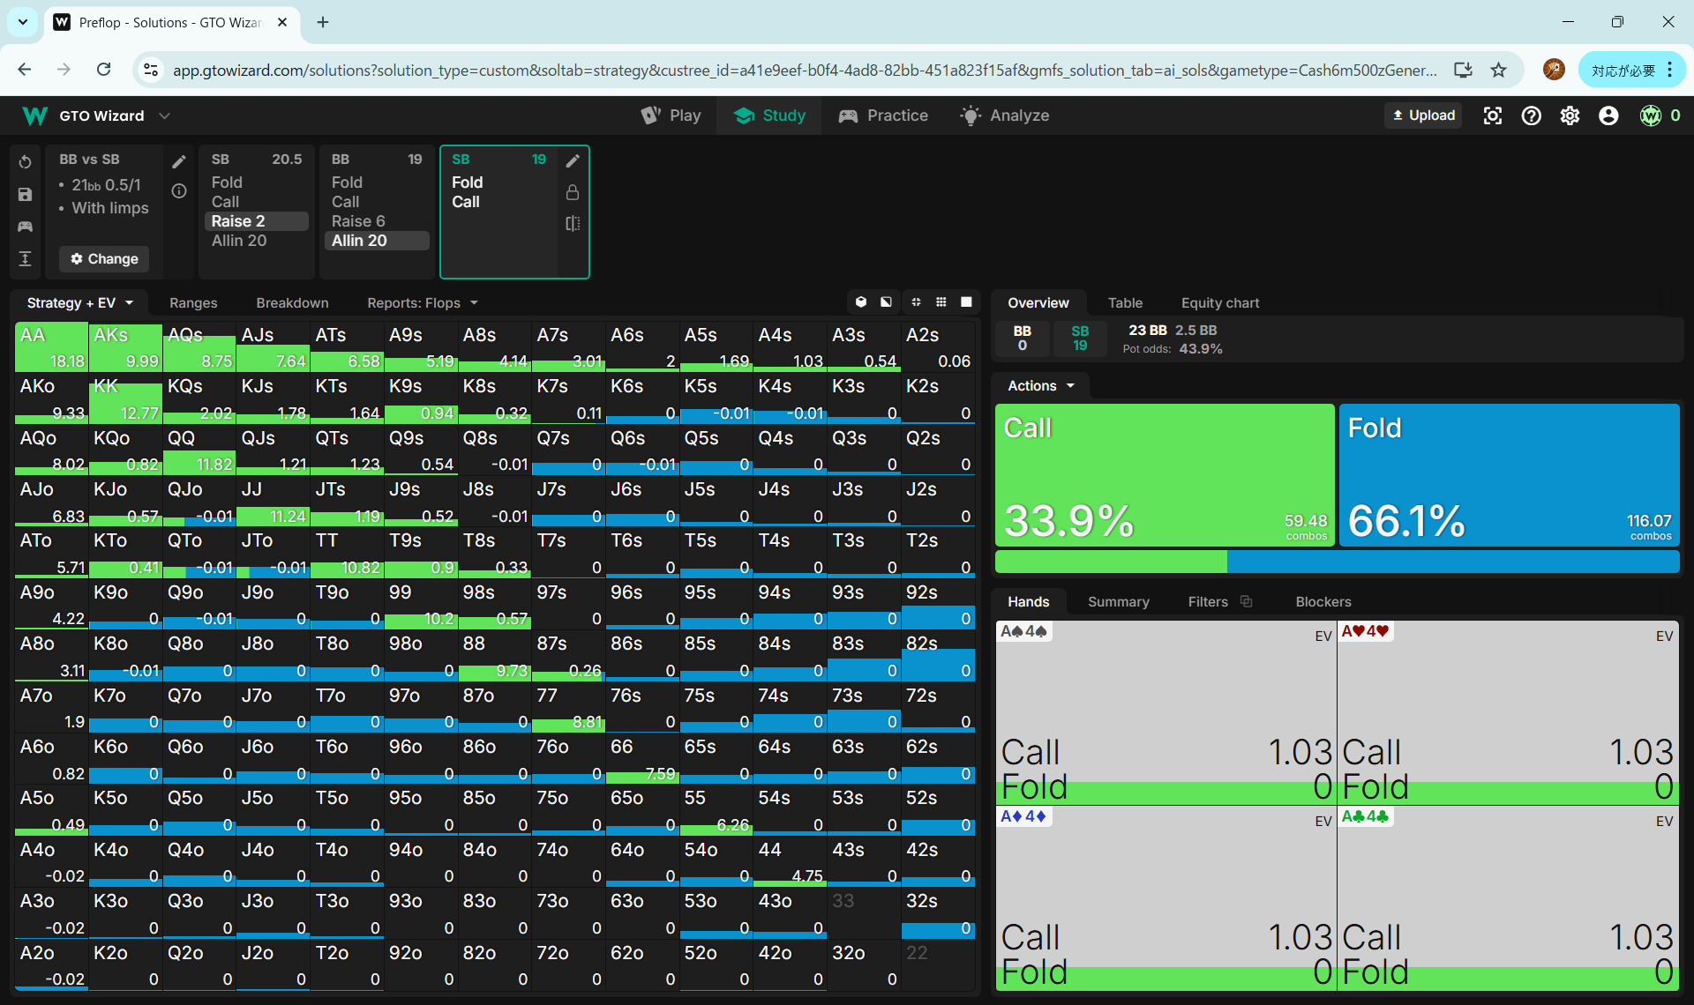
Task: Click the compare split-view icon in the SB card
Action: click(573, 224)
